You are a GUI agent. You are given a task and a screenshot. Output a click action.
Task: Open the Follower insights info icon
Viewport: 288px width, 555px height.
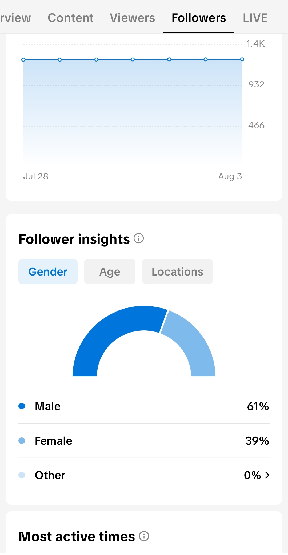tap(139, 238)
